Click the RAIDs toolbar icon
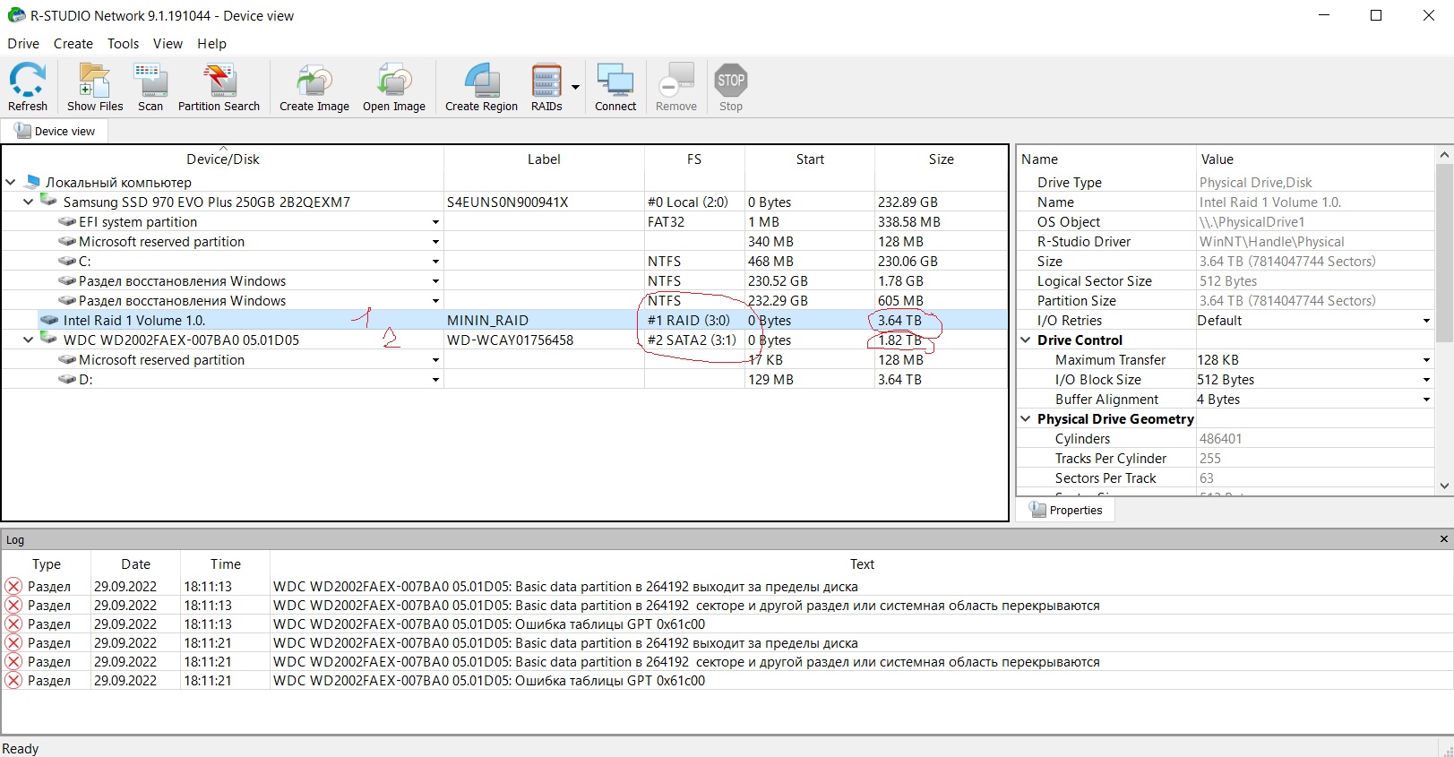 click(546, 87)
